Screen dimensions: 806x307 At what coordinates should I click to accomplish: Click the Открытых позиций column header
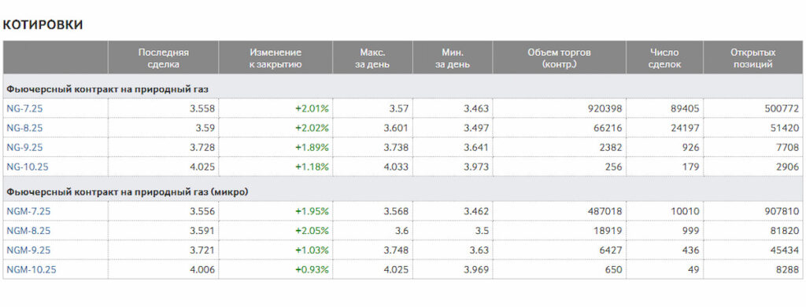point(753,58)
